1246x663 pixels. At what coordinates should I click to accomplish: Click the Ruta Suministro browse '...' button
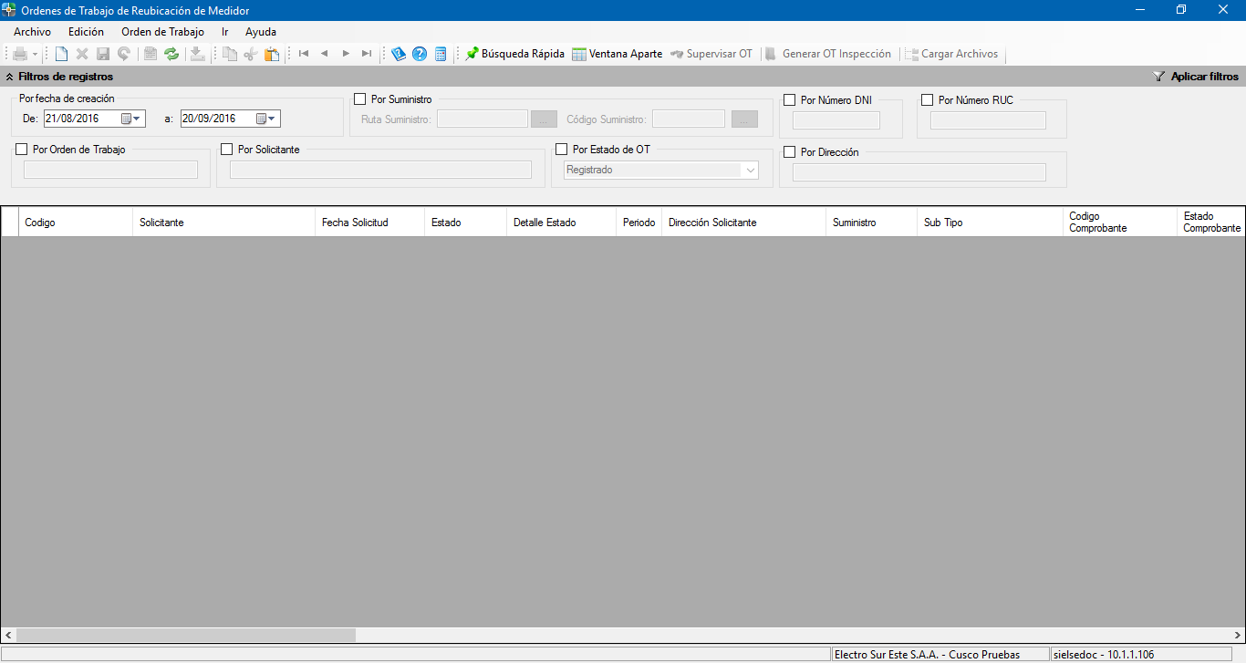point(544,119)
